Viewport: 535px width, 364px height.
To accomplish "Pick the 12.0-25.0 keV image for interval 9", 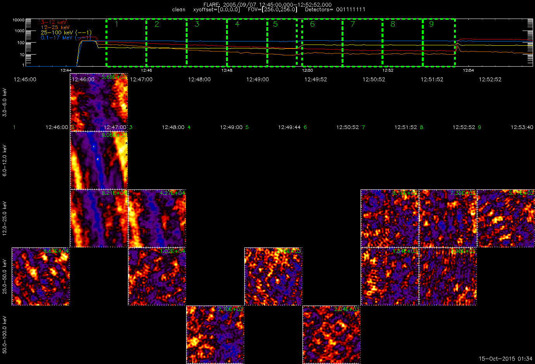I will (x=506, y=218).
